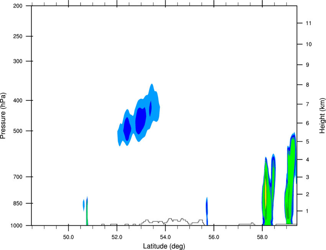This screenshot has height=250, width=326.
Task: Click the 3 km height label
Action: 308,177
